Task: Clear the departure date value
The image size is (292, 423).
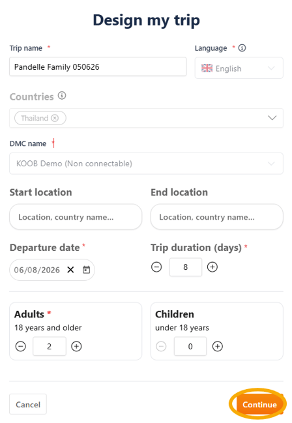Action: 70,269
